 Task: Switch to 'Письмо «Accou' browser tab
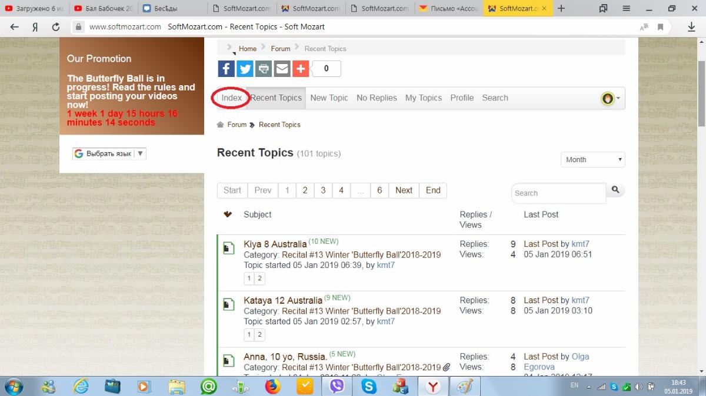click(449, 8)
